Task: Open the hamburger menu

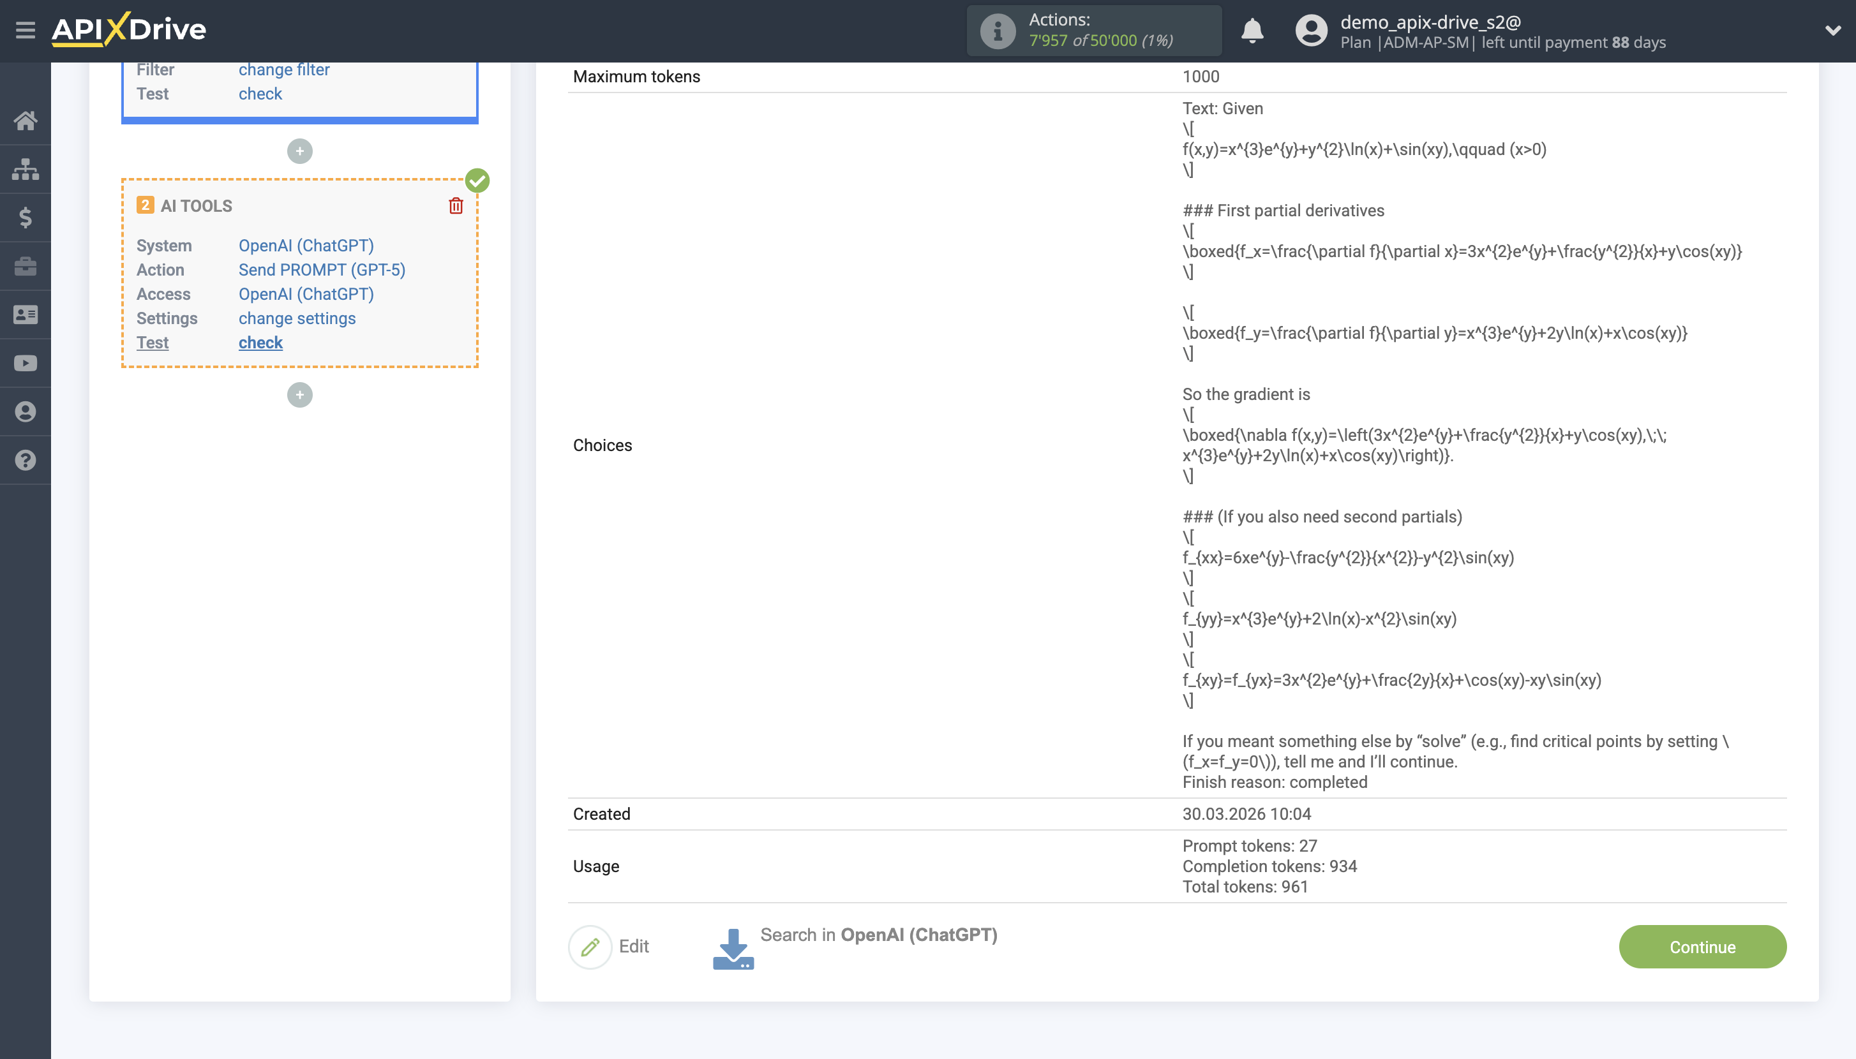Action: point(26,29)
